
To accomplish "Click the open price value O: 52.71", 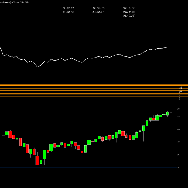I will (x=68, y=8).
